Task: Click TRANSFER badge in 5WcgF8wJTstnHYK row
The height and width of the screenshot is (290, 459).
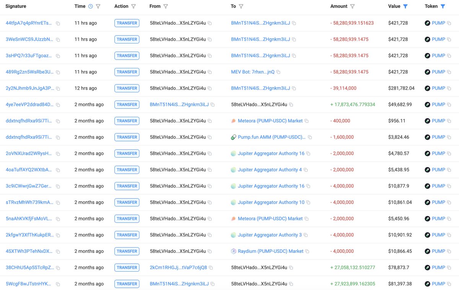Action: [x=127, y=284]
